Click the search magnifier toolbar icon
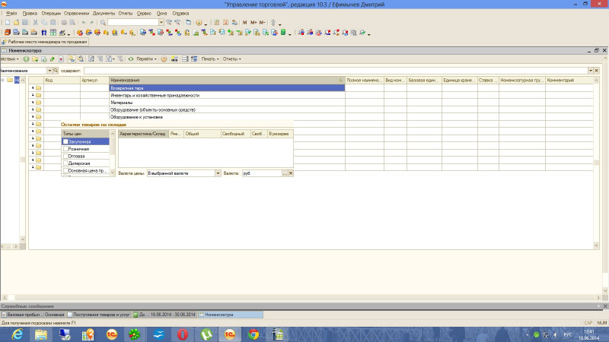Viewport: 609px width, 342px height. (103, 23)
